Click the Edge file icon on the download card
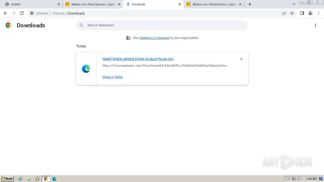Screen dimensions: 324x182 click(x=86, y=69)
